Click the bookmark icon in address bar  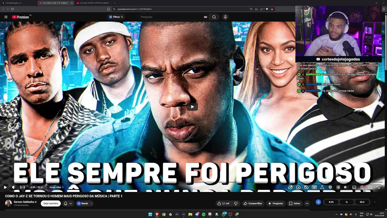(108, 9)
